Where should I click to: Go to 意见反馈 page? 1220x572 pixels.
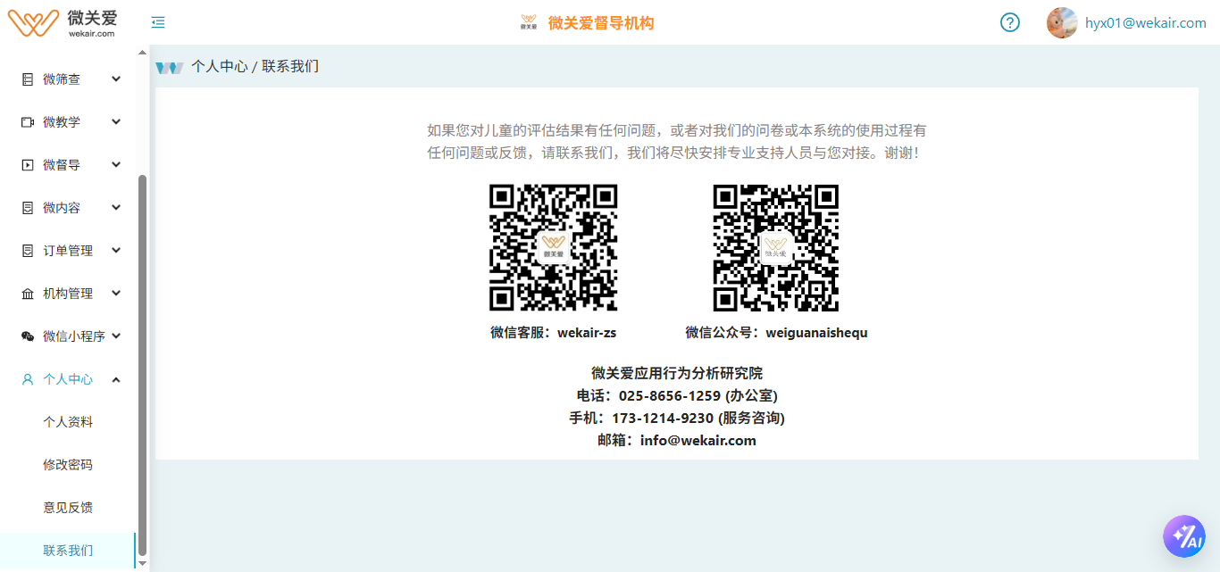(x=68, y=508)
